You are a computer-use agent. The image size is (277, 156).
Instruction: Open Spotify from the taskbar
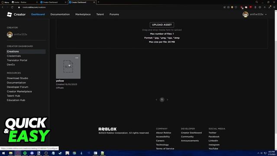[25, 153]
